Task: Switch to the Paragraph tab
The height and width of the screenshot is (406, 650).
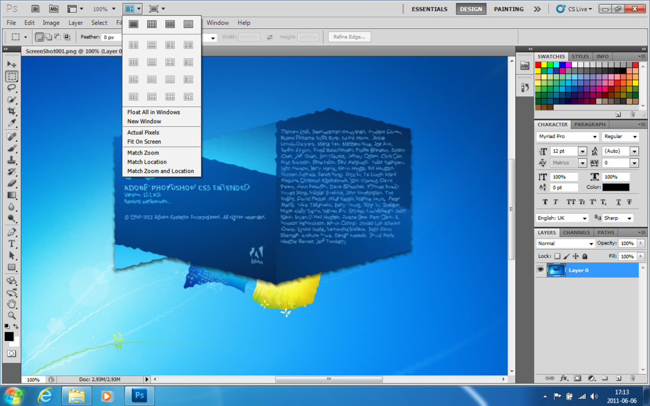Action: 590,124
